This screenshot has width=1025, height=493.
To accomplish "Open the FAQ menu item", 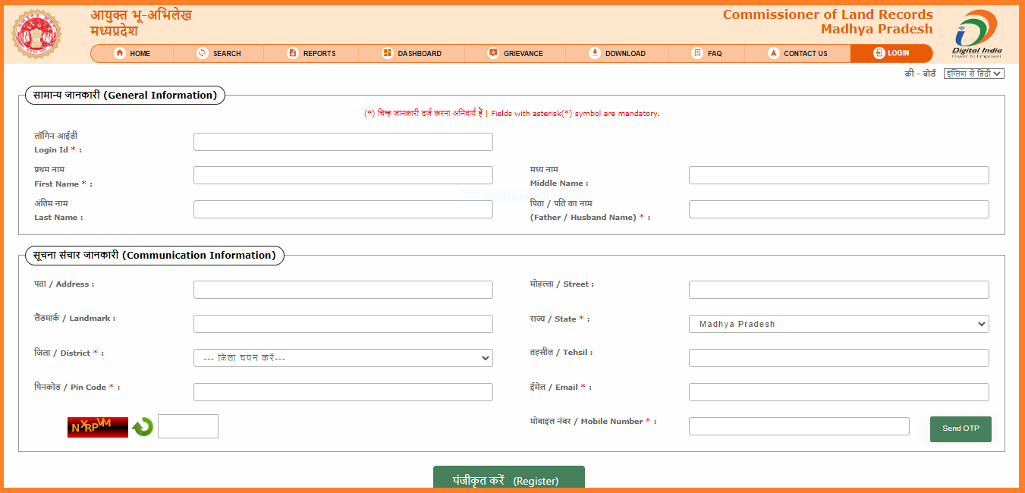I will pyautogui.click(x=707, y=53).
